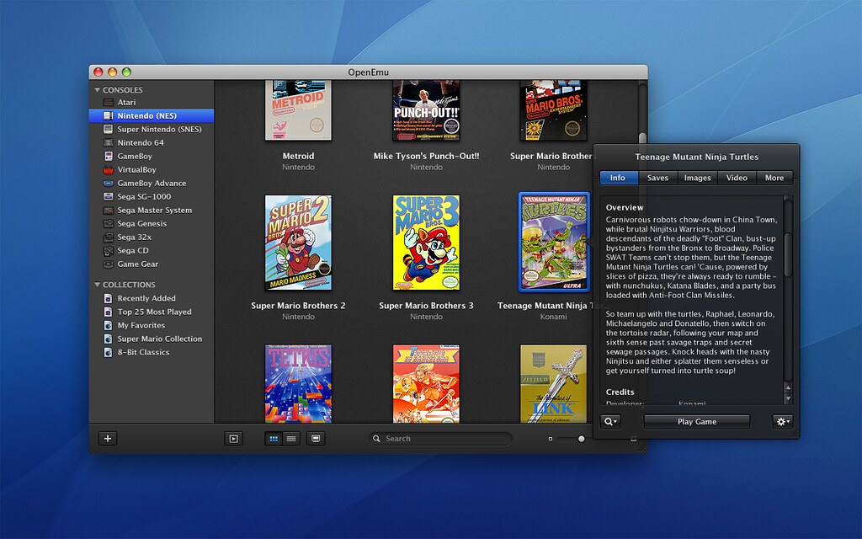Select Sega Genesis in the sidebar
Screen dimensions: 862x539
152,224
